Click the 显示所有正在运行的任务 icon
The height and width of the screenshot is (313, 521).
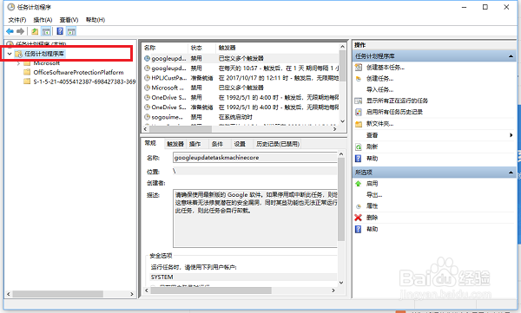358,101
